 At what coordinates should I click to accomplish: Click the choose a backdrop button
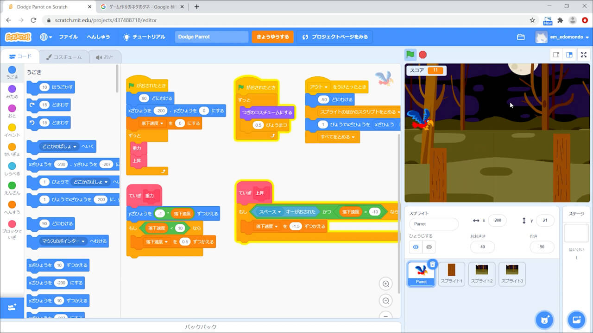[x=576, y=320]
